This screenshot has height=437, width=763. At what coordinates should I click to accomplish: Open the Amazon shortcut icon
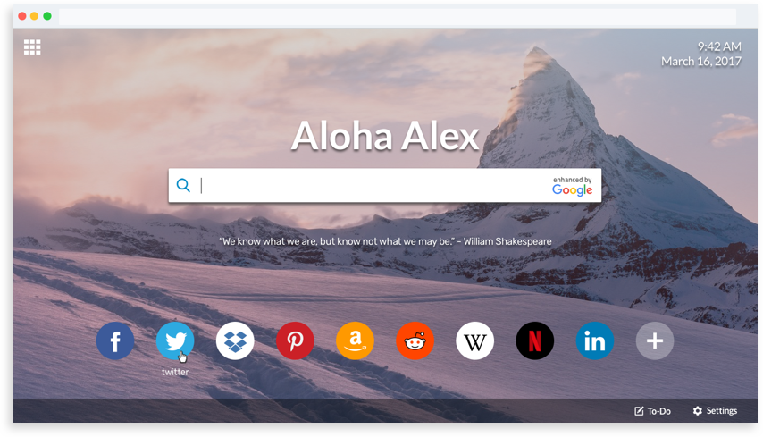pyautogui.click(x=356, y=340)
